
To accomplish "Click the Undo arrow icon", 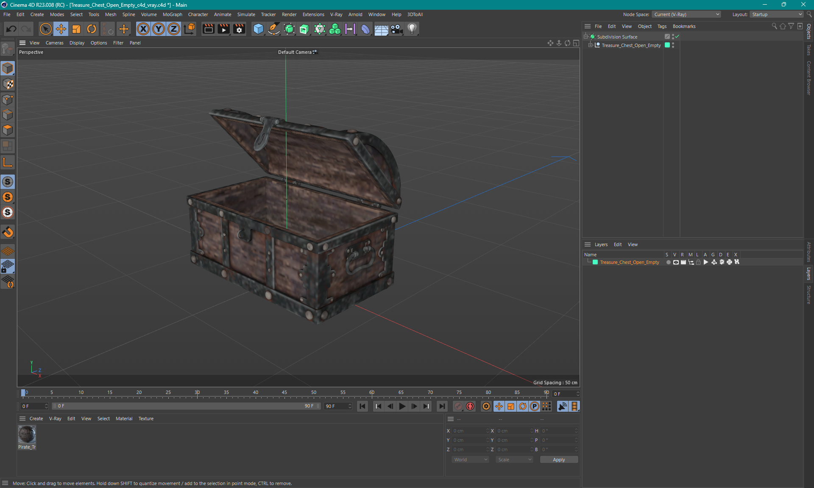I will click(11, 29).
